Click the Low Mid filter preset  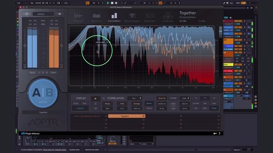tap(196, 104)
